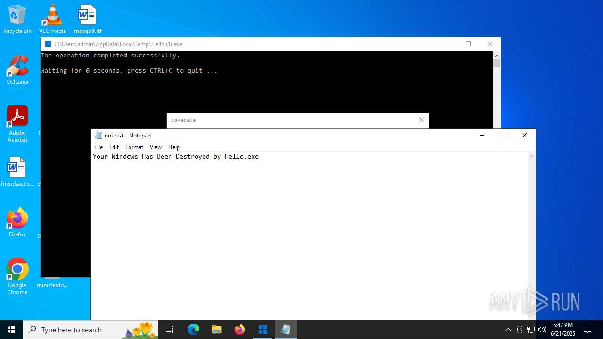
Task: Click the waves.exe title text
Action: pos(183,120)
